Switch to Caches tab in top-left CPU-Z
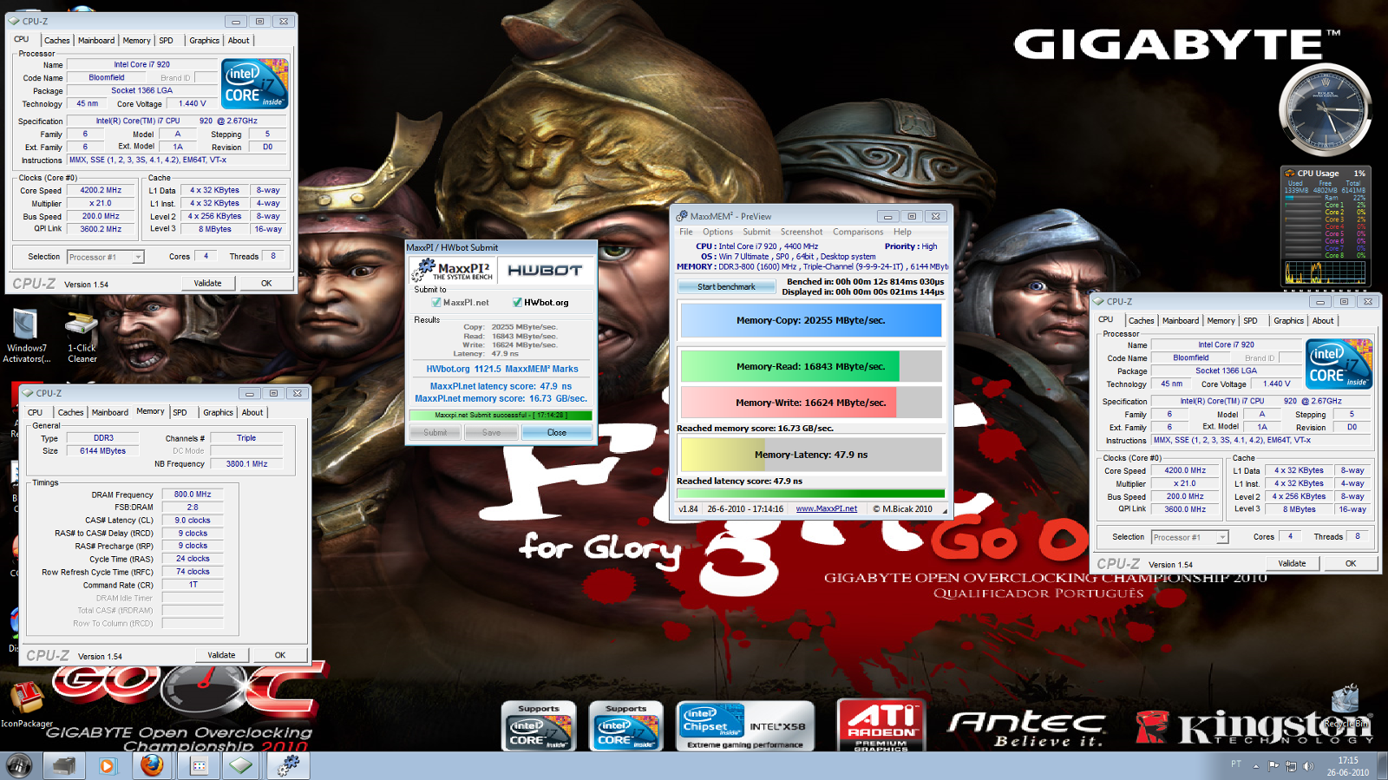The width and height of the screenshot is (1388, 780). (56, 41)
